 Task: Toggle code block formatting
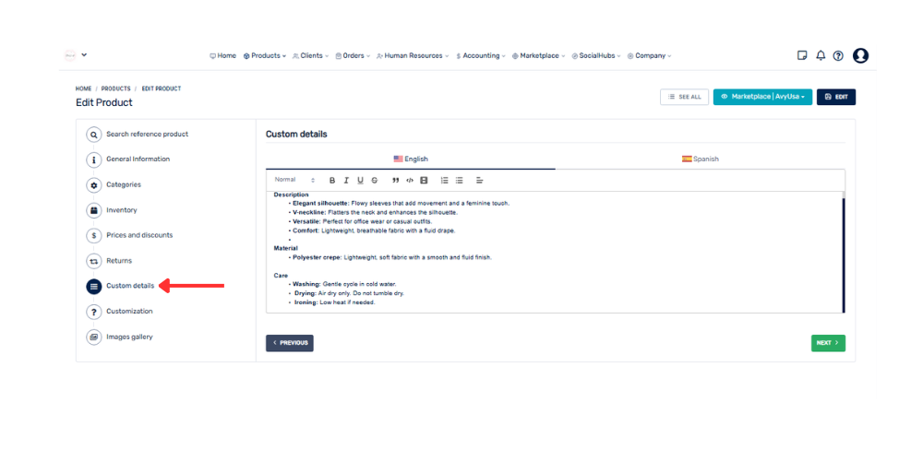(410, 180)
